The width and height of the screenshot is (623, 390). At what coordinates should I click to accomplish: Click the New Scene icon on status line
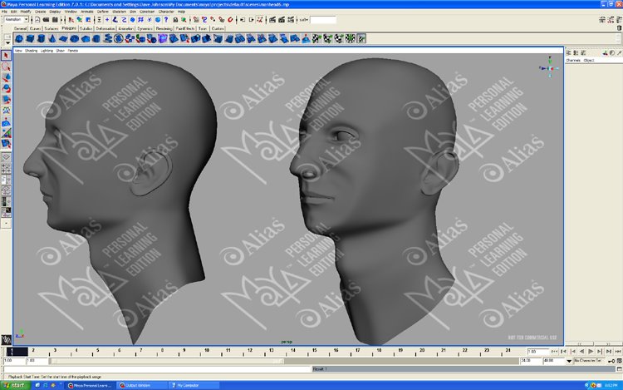tap(37, 19)
